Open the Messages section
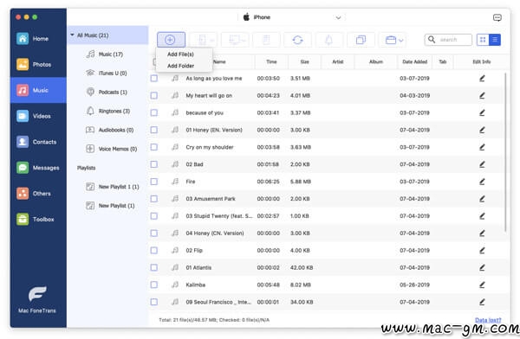The image size is (520, 339). click(x=38, y=168)
